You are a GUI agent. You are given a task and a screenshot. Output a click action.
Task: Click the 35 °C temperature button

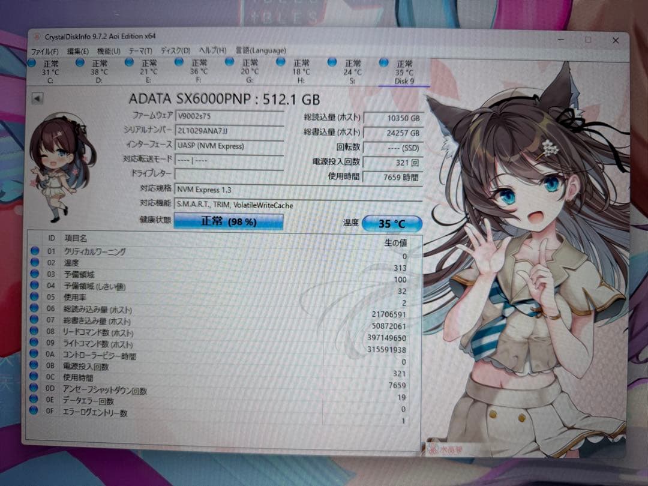392,224
